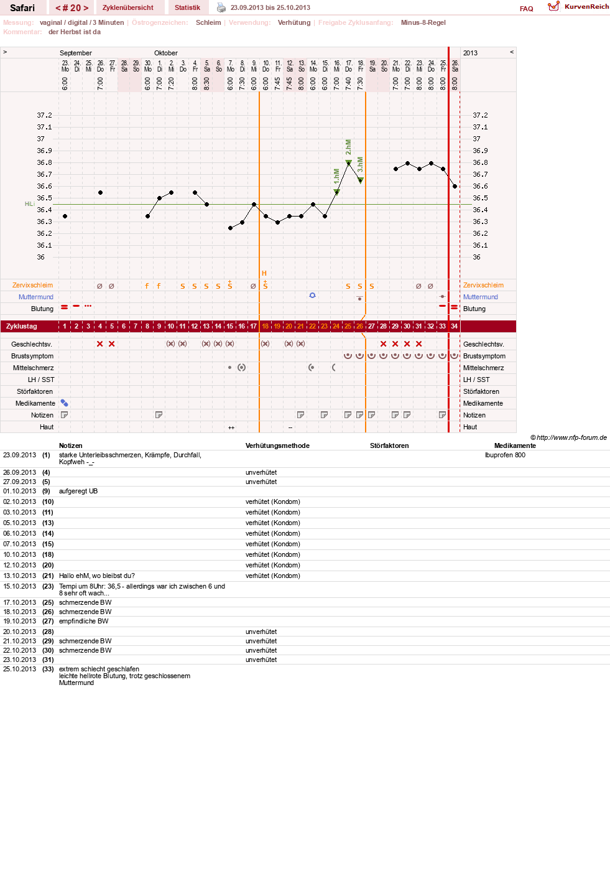Click the 'empfindliche BW' note entry
Screen dimensions: 610x891
[x=83, y=621]
